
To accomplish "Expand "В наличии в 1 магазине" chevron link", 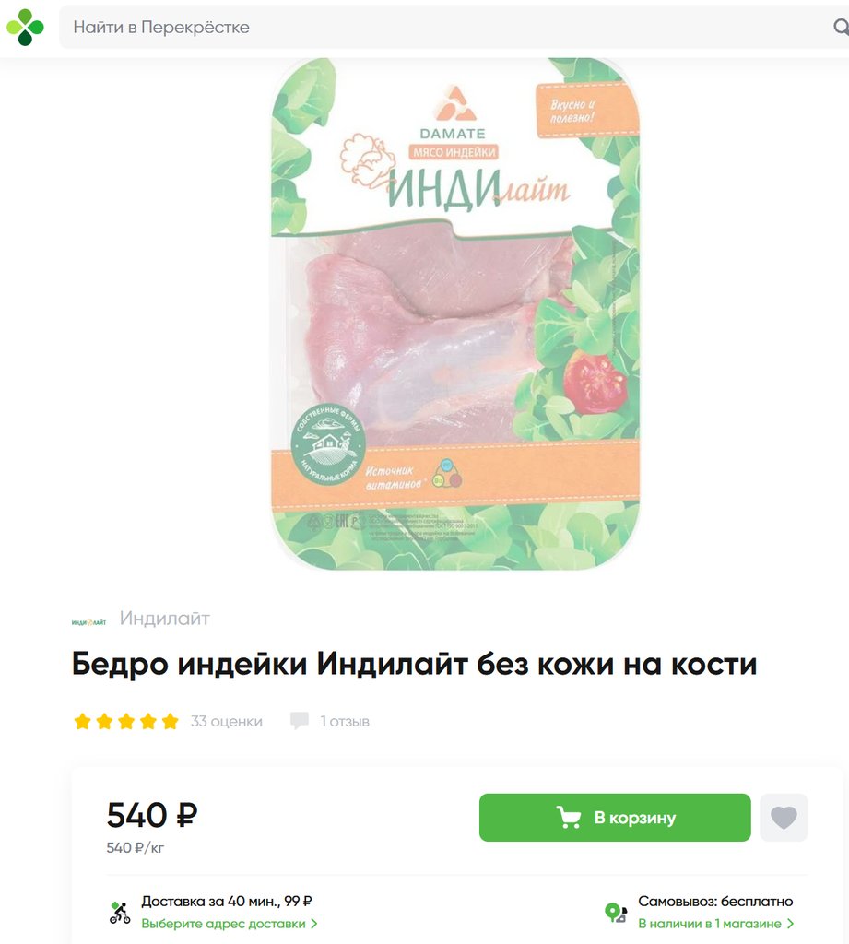I will coord(716,924).
